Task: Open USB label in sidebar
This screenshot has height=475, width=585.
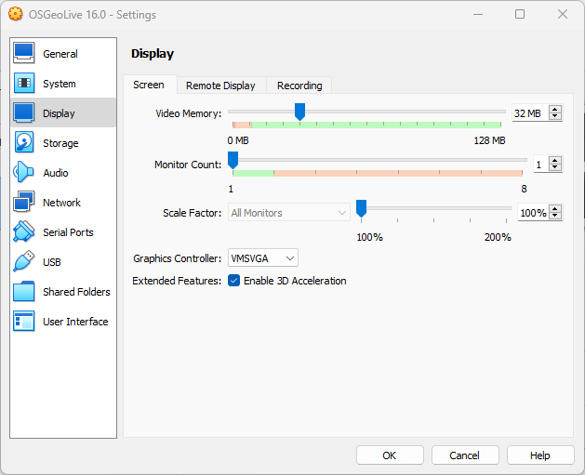Action: [52, 262]
